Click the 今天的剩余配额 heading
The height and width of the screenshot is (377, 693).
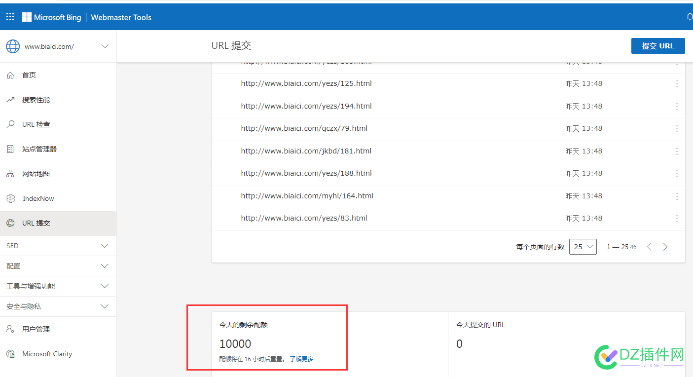point(244,325)
